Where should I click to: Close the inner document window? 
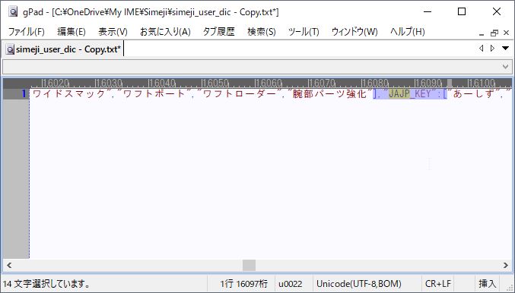pos(506,33)
